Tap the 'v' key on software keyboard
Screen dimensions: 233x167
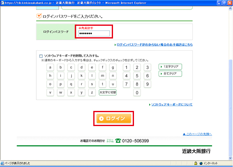pos(50,93)
